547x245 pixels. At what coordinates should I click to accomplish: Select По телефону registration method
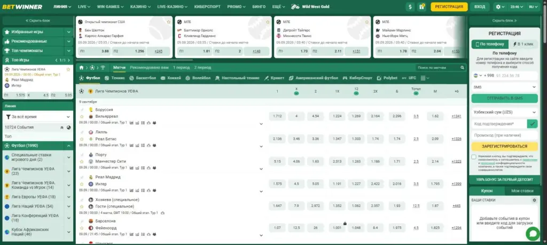click(490, 44)
